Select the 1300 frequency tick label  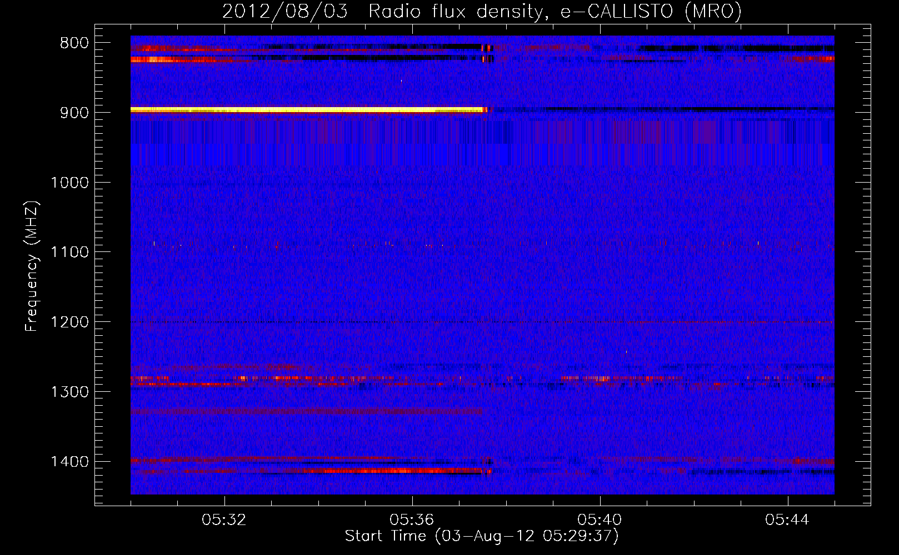pyautogui.click(x=69, y=392)
